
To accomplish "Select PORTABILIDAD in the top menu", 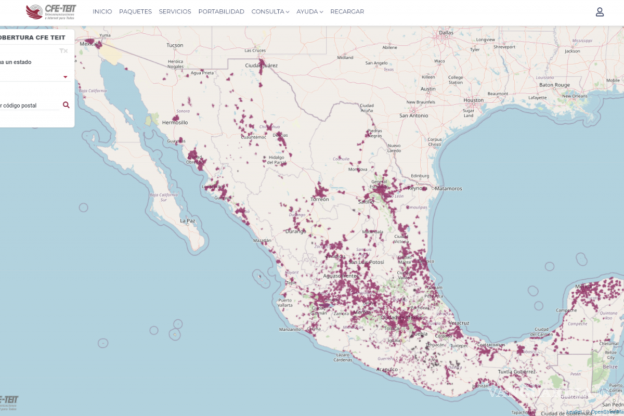I will pyautogui.click(x=221, y=11).
